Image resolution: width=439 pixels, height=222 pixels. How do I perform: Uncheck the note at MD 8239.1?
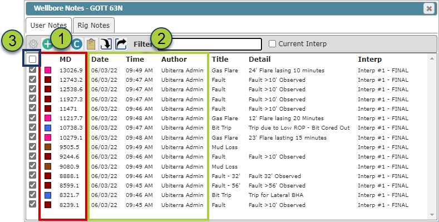coord(32,204)
